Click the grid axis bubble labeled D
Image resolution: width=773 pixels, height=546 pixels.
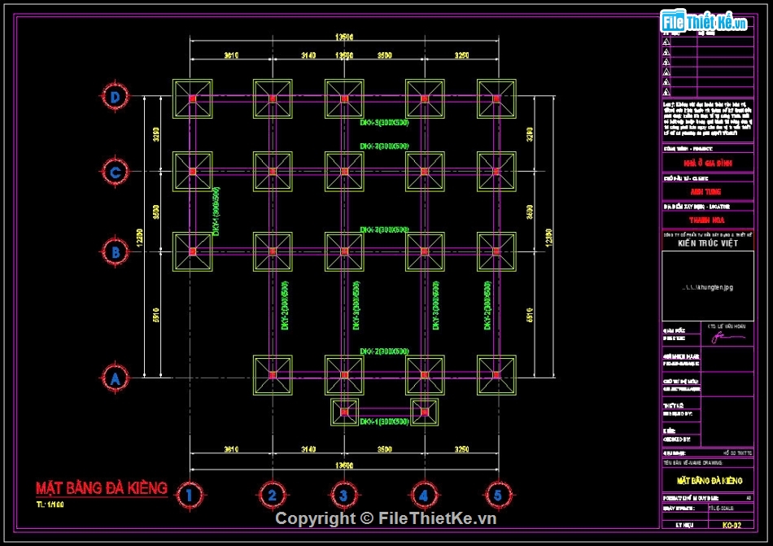tap(115, 97)
